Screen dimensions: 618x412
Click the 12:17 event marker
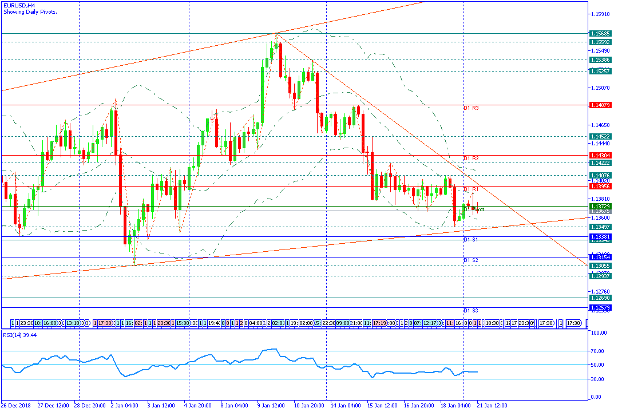coord(430,323)
